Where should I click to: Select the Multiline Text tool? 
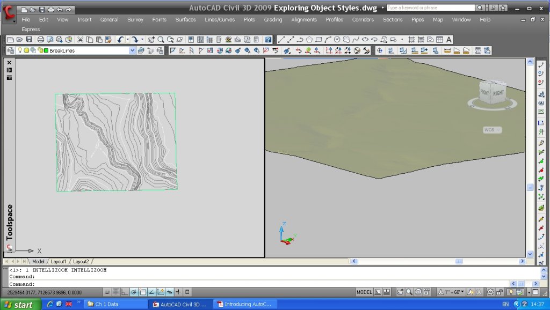coord(449,40)
